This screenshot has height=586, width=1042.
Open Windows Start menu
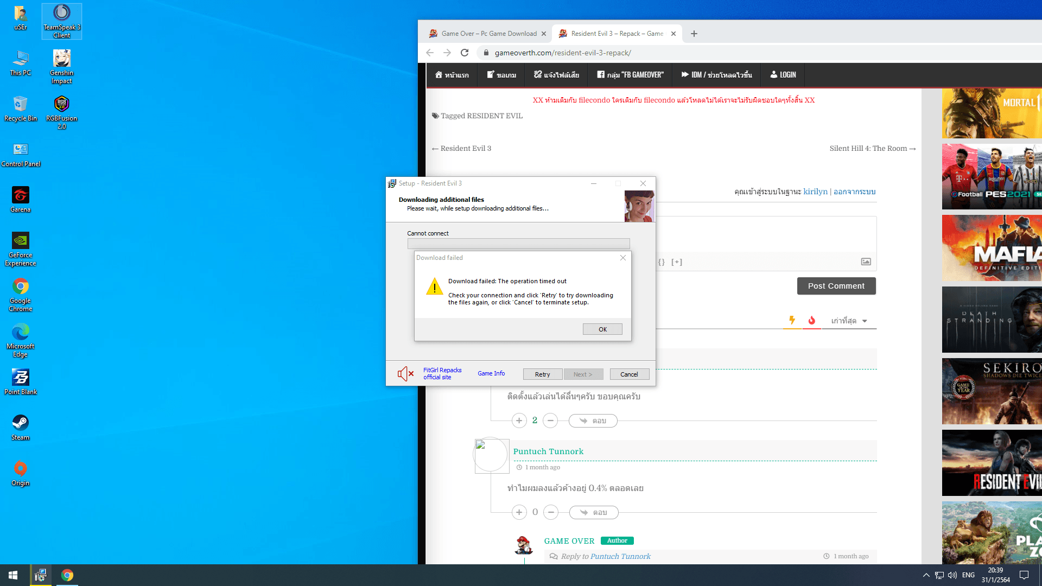[13, 575]
